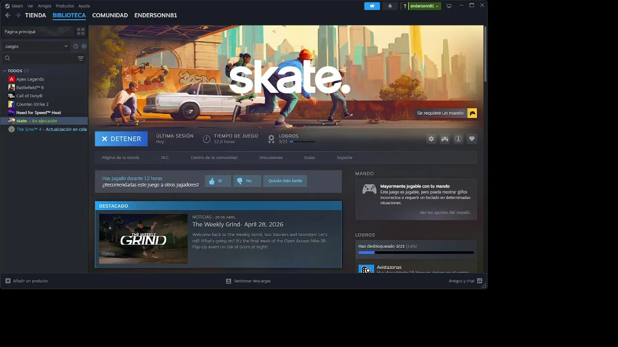The height and width of the screenshot is (347, 618).
Task: Click the TIEMPO DE JUEGO clock icon
Action: tap(206, 139)
